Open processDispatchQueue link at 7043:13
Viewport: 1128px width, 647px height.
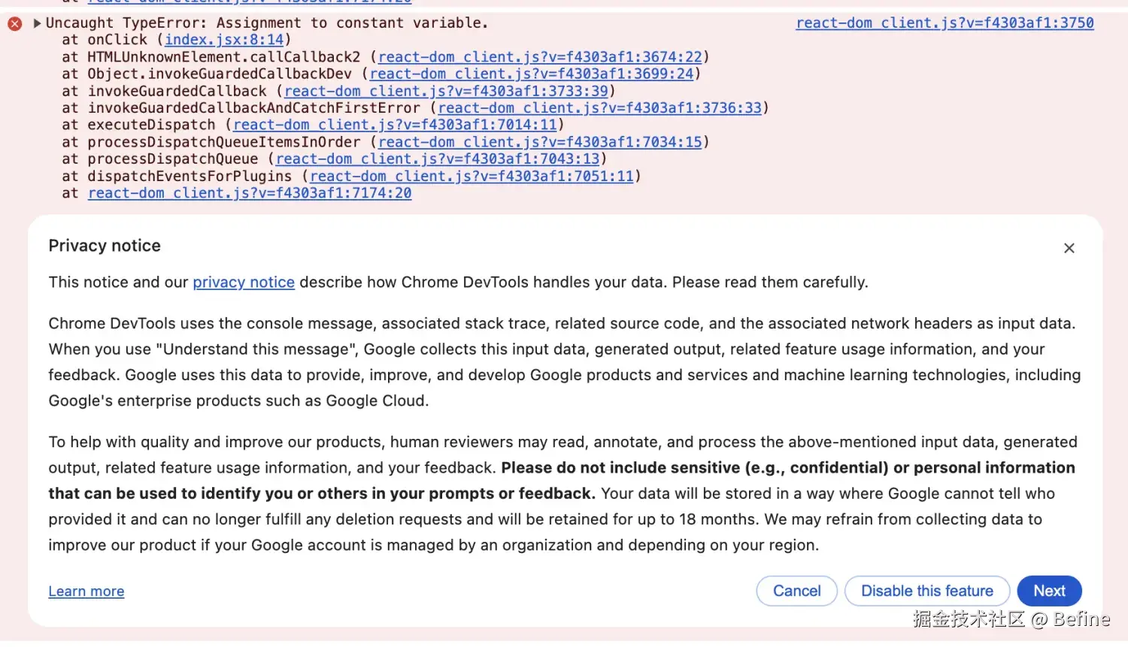coord(438,159)
